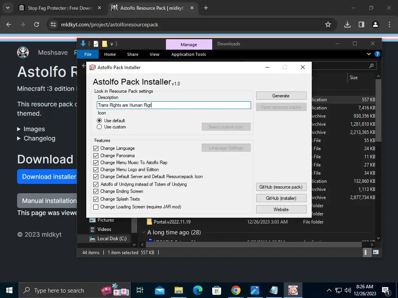Click the Generate button
The image size is (398, 298).
coord(281,96)
